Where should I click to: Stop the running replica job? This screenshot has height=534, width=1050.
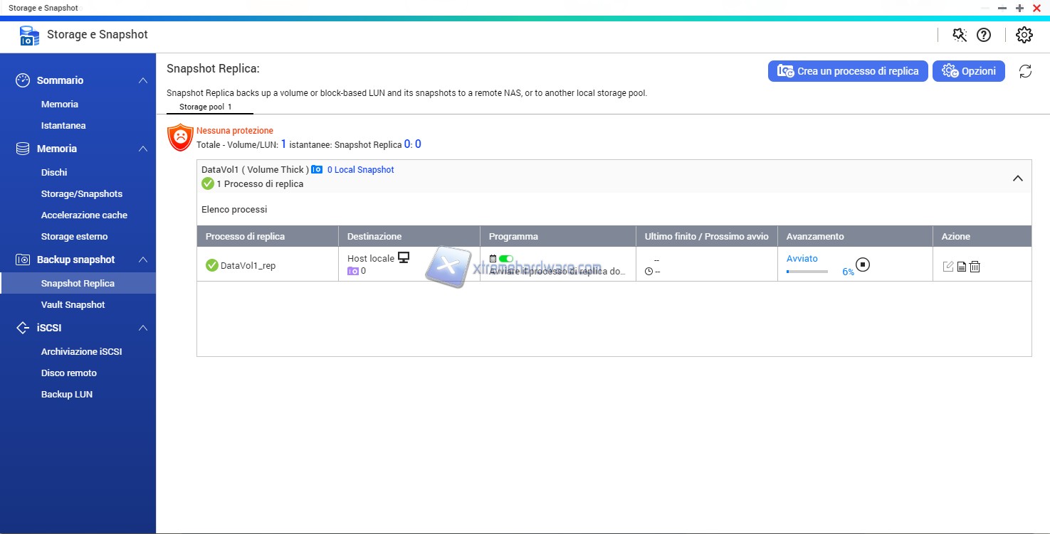click(863, 265)
